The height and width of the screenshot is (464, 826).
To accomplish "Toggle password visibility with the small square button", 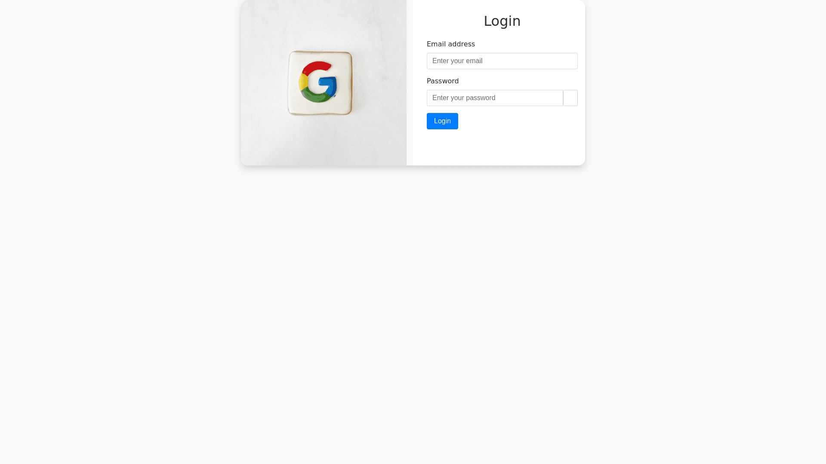I will click(570, 98).
